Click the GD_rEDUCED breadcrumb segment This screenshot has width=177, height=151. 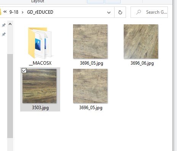40,12
